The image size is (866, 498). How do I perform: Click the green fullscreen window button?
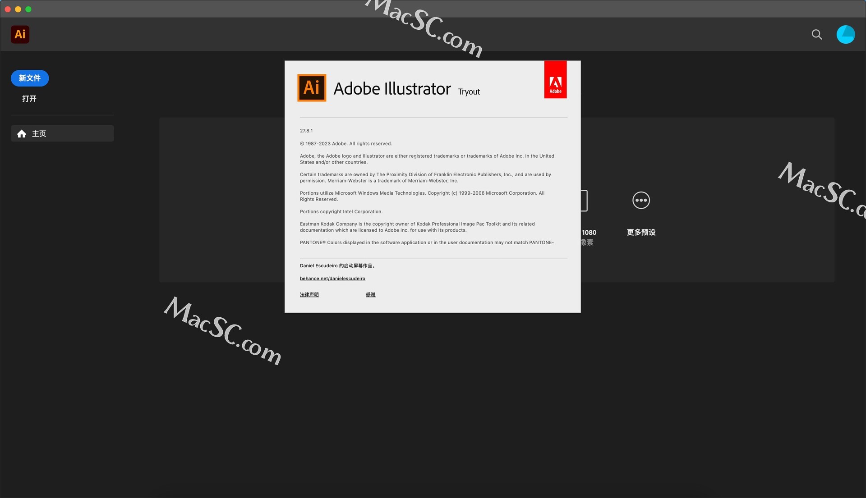click(28, 9)
